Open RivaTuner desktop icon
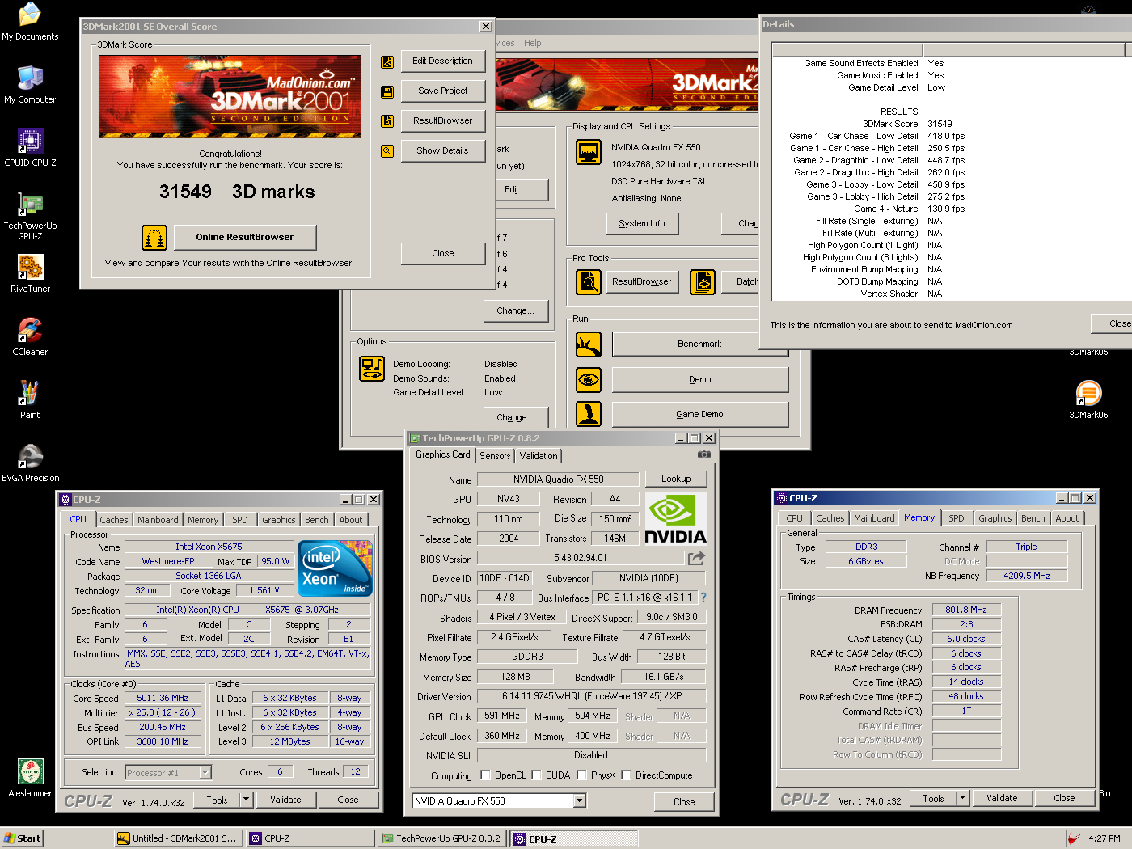Image resolution: width=1132 pixels, height=849 pixels. 30,274
